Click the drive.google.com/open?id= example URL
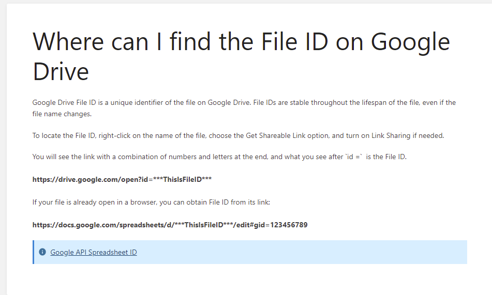This screenshot has width=492, height=295. point(122,180)
